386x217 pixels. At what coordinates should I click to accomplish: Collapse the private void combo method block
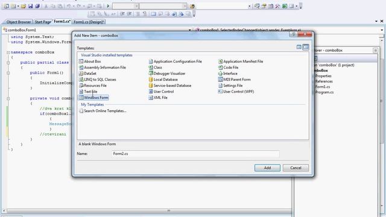coord(8,98)
